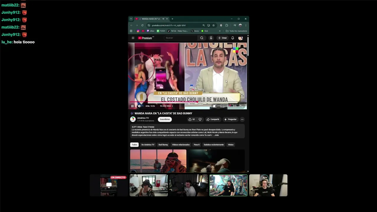Open the Kick bookmark

click(204, 31)
